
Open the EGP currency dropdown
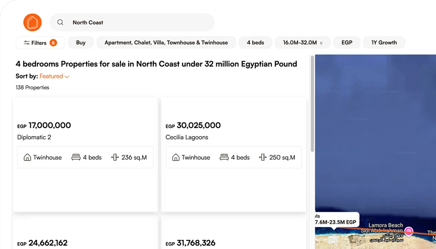pyautogui.click(x=347, y=43)
